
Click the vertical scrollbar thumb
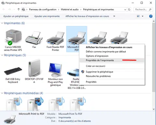[154, 57]
